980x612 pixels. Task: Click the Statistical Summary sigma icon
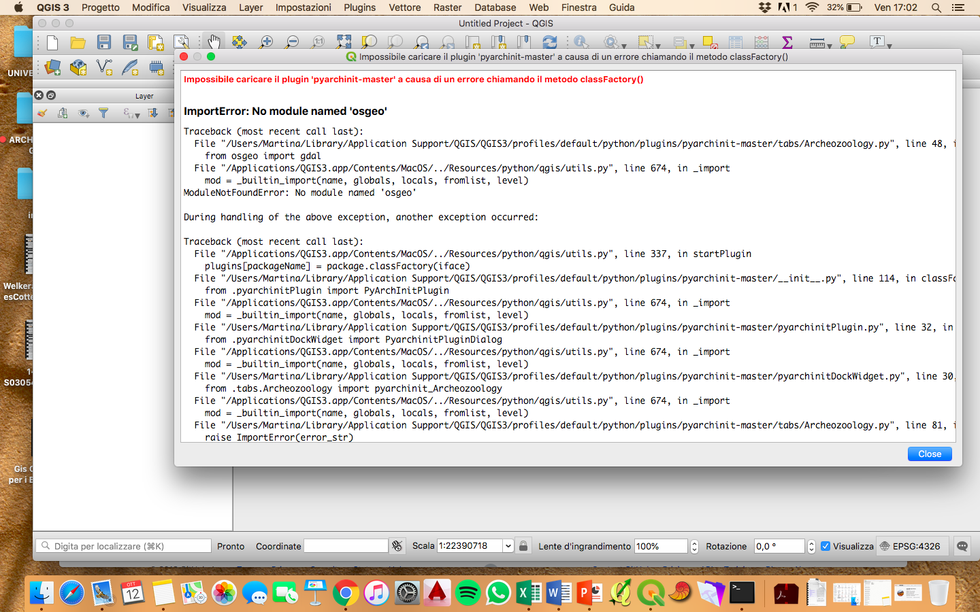click(x=787, y=41)
